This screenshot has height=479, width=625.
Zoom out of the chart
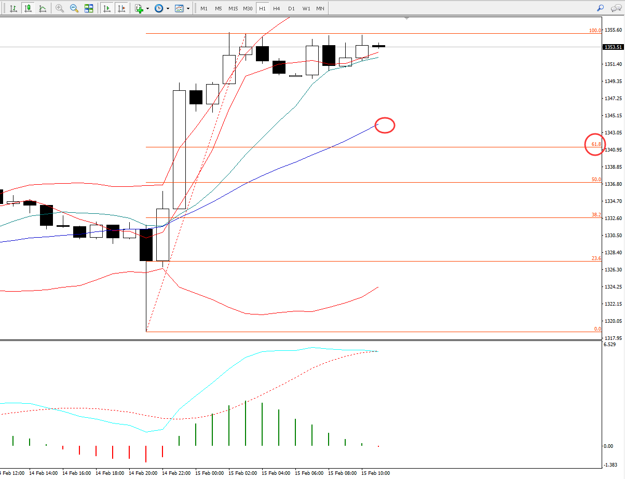tap(74, 8)
